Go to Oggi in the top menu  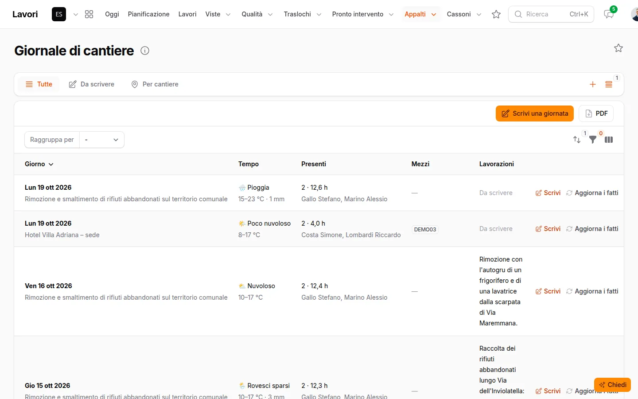tap(112, 14)
